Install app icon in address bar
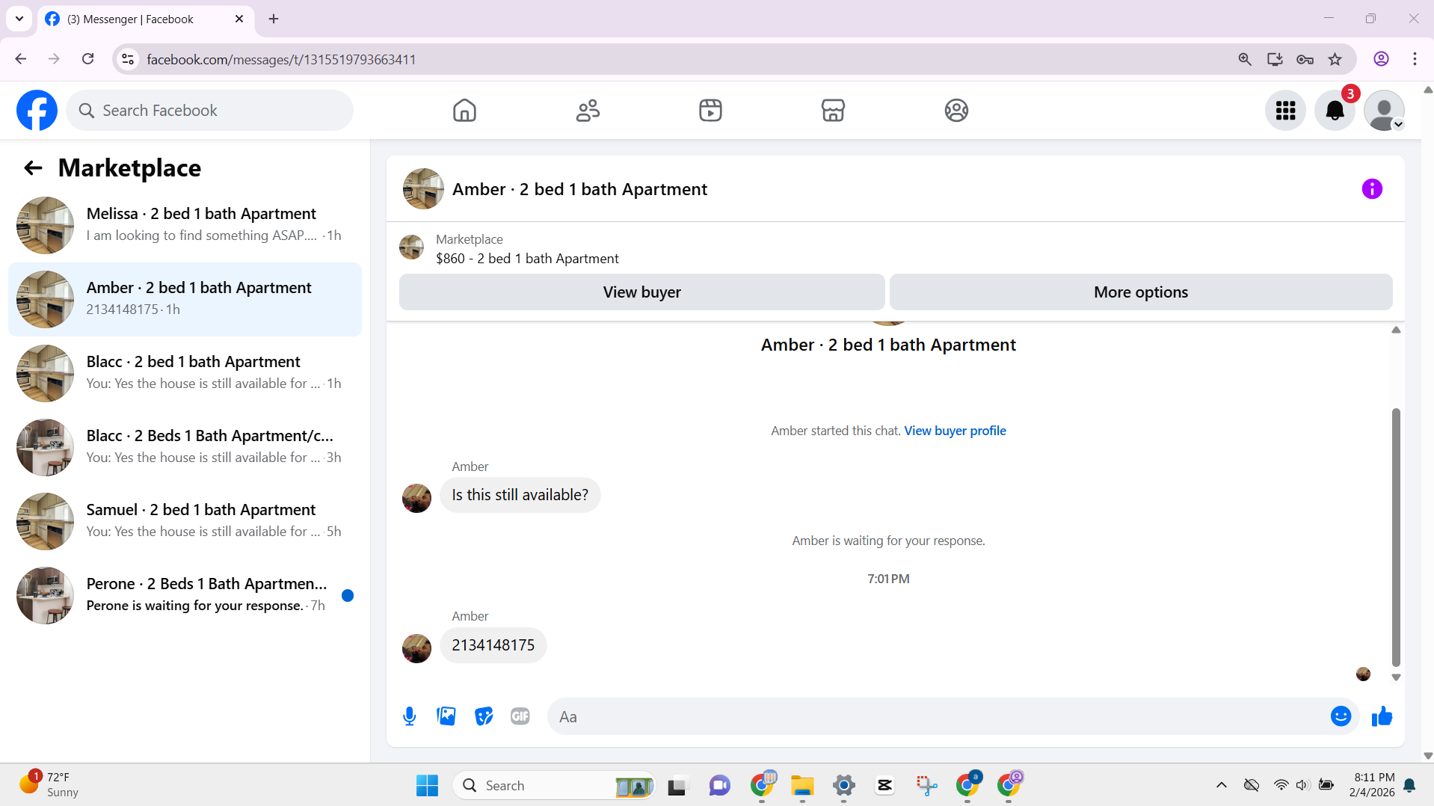Screen dimensions: 1434x806 point(1275,59)
